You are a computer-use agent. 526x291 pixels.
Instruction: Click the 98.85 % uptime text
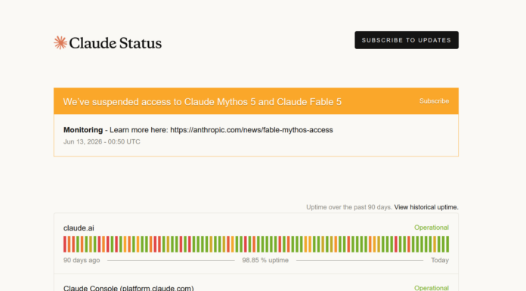tap(265, 260)
